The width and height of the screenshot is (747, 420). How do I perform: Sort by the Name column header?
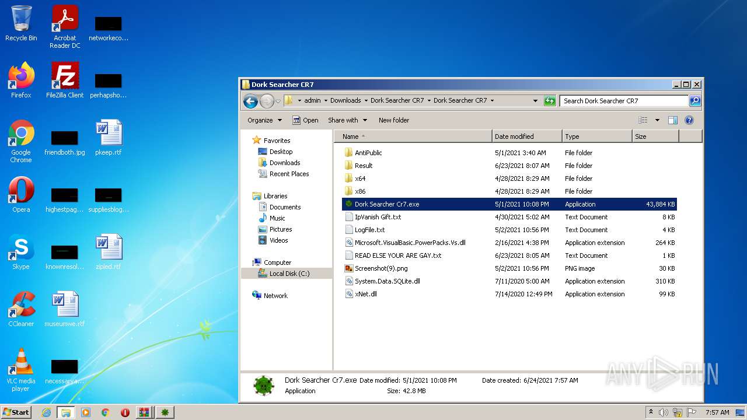click(x=413, y=136)
